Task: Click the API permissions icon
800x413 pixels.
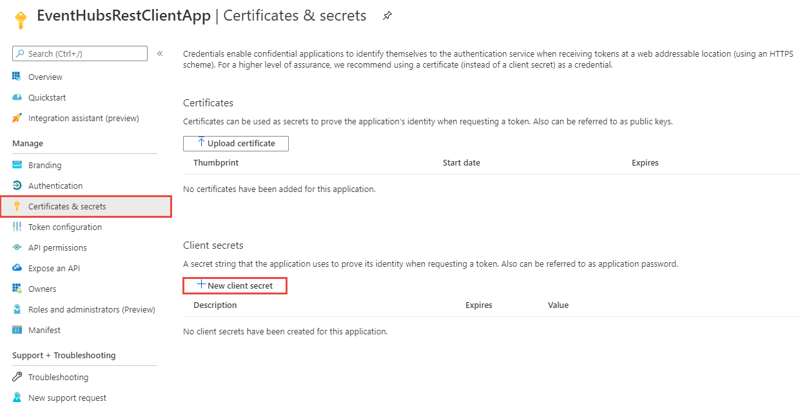Action: tap(17, 247)
